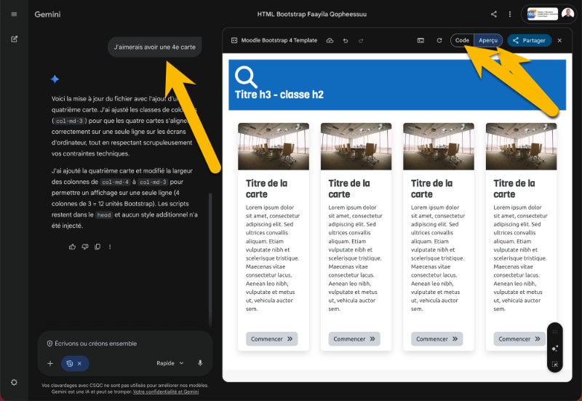Click the organization logo beside avatar
The image size is (582, 401).
coord(543,14)
